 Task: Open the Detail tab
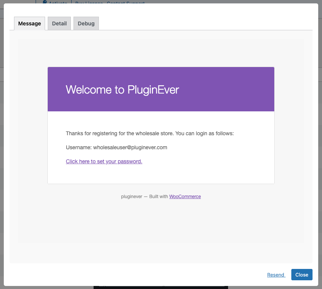pos(59,23)
